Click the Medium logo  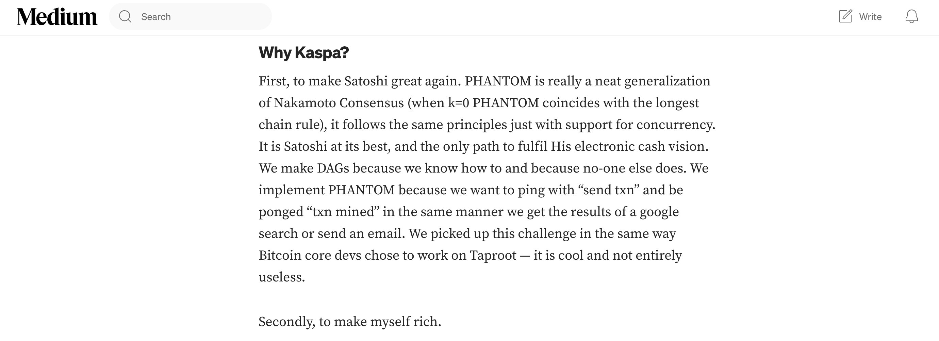(x=57, y=17)
